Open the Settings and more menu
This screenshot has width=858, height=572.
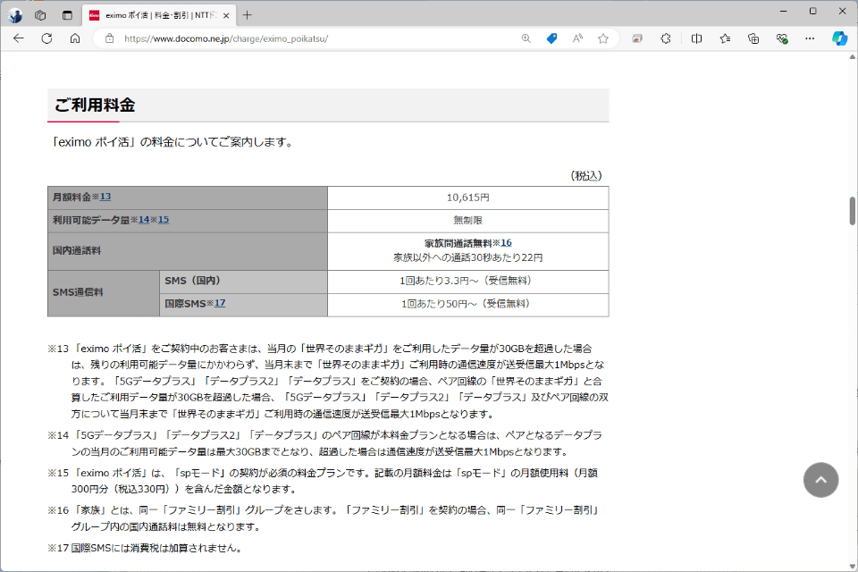[810, 38]
